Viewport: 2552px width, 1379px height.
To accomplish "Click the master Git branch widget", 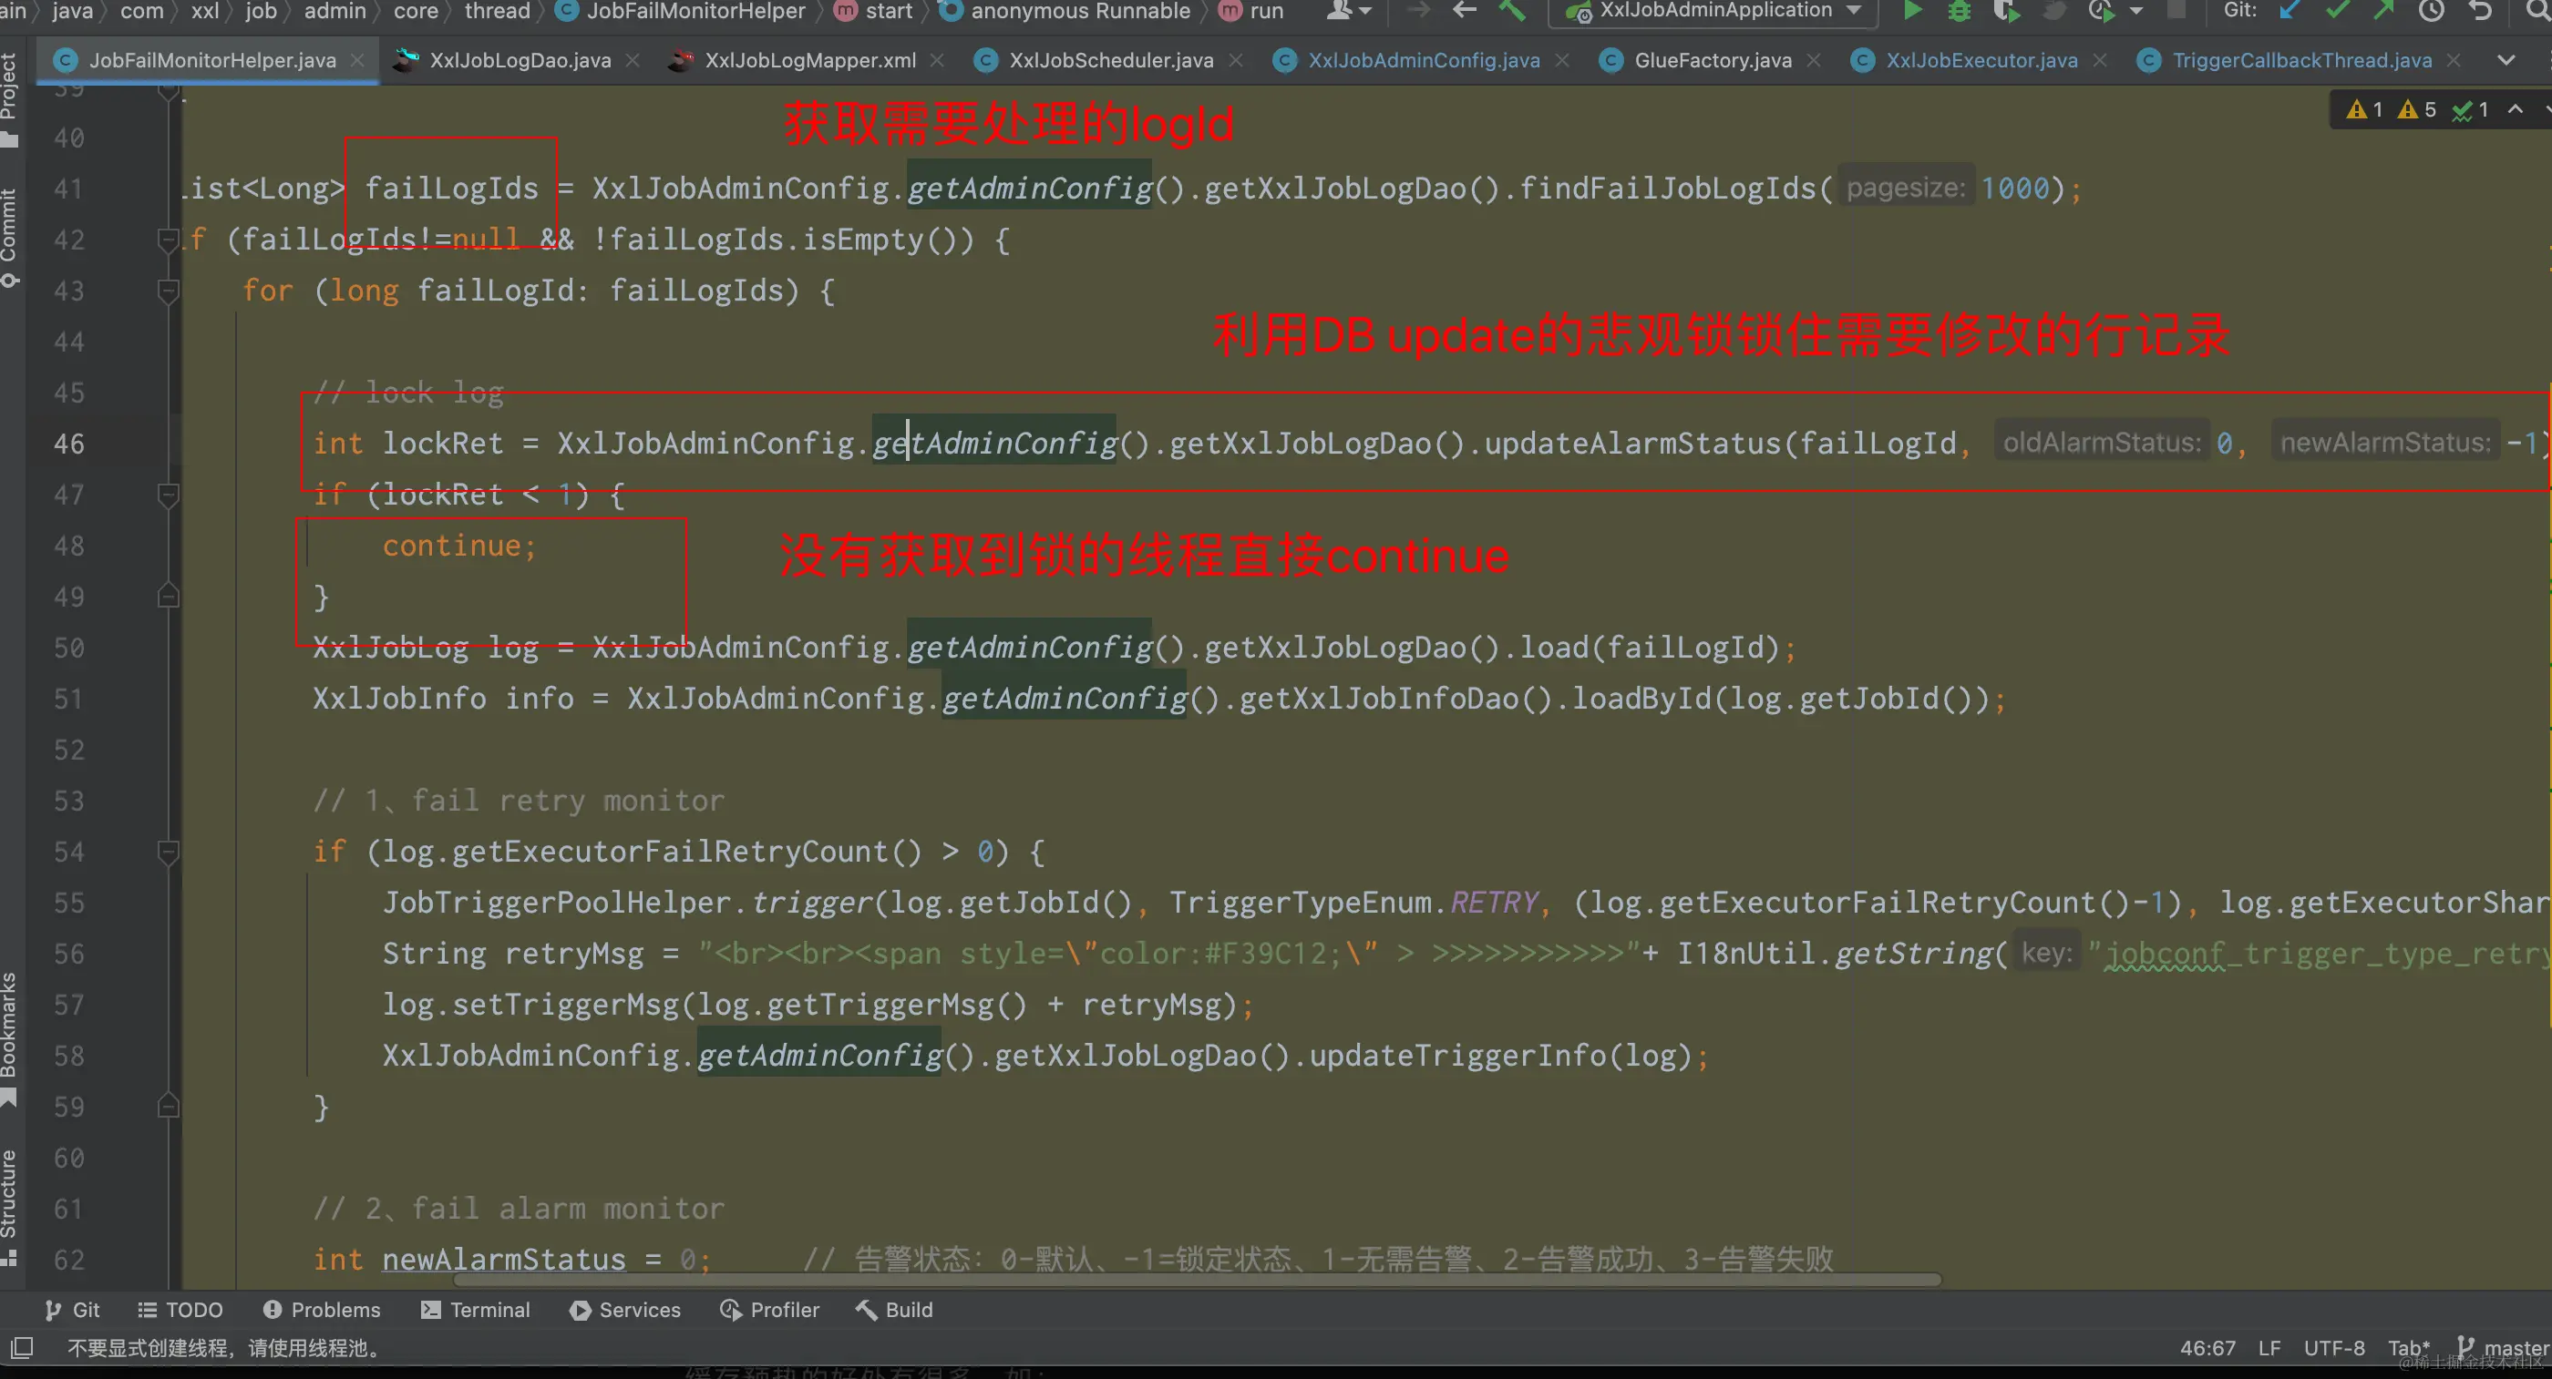I will tap(2504, 1347).
